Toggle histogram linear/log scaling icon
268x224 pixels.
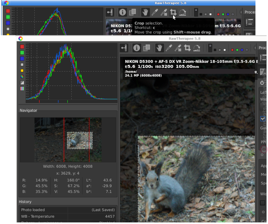[x=22, y=83]
